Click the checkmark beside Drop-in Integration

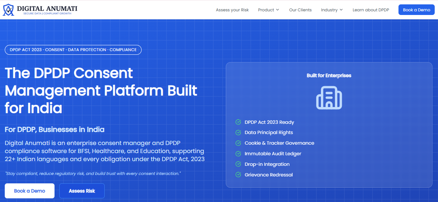tap(238, 164)
